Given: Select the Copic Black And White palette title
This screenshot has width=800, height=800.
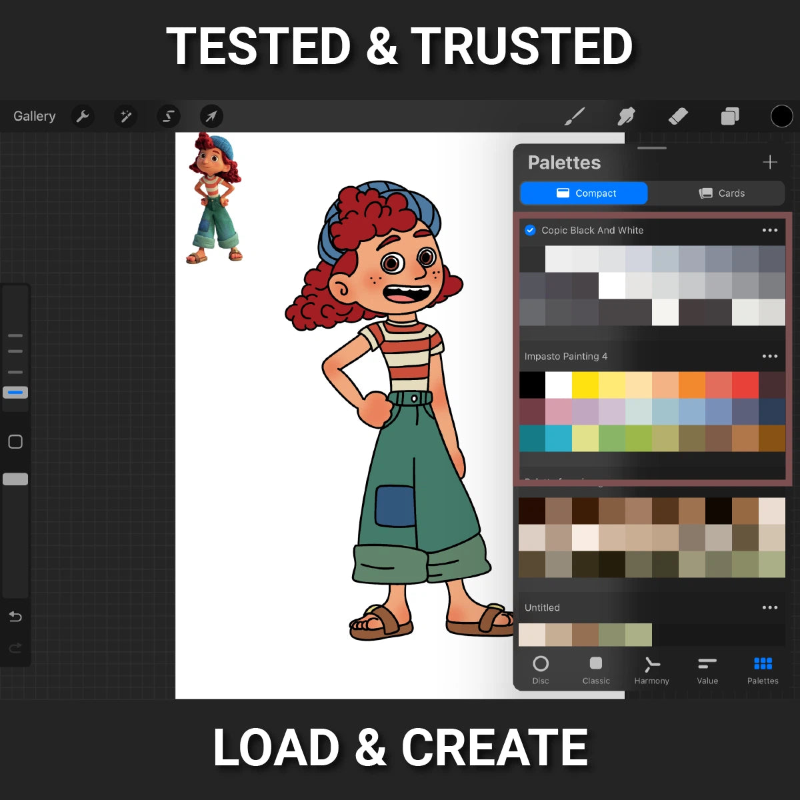Looking at the screenshot, I should (x=593, y=230).
